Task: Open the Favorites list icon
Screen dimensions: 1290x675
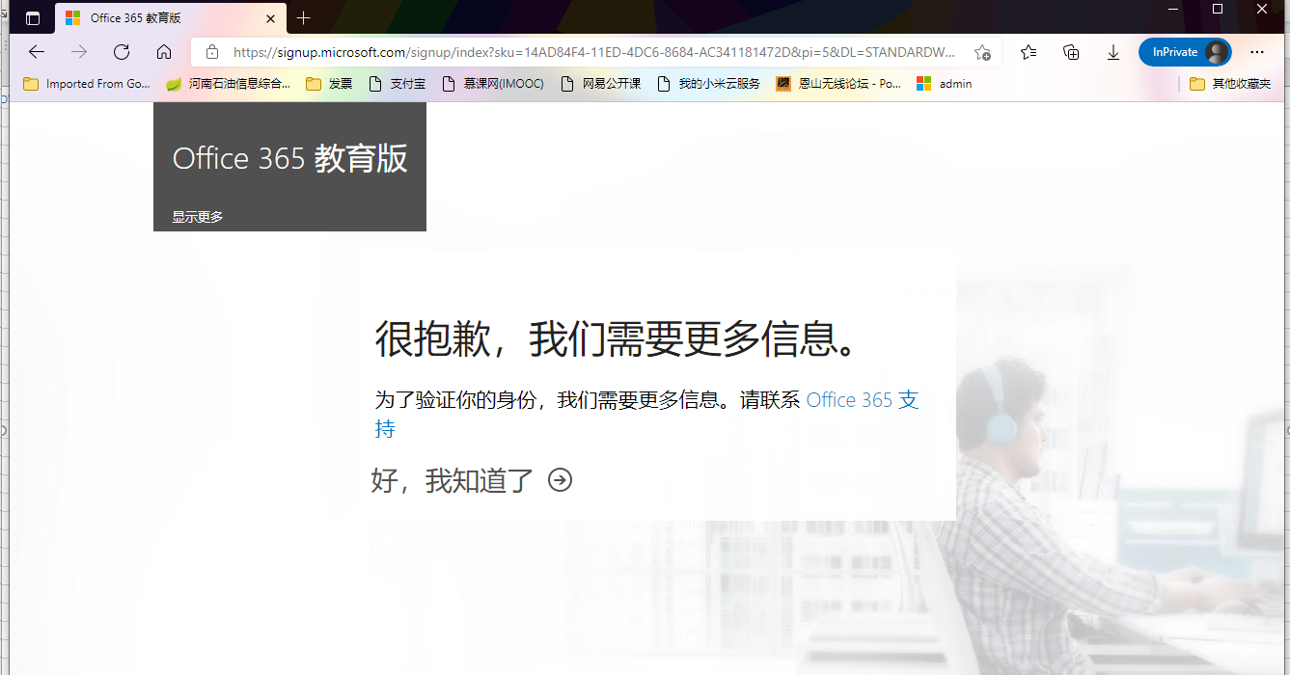Action: [1029, 52]
